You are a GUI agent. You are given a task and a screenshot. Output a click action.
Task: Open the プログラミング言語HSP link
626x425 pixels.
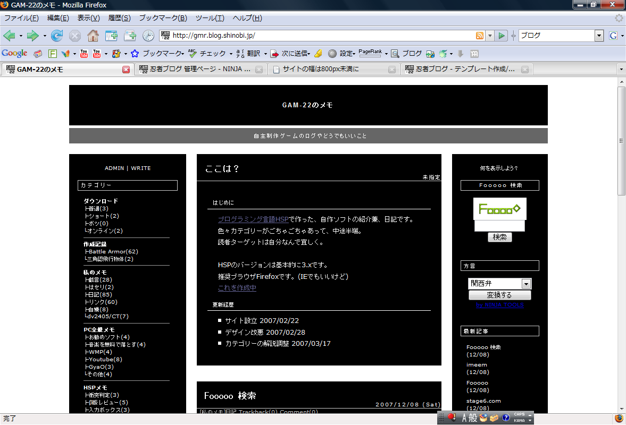pos(253,219)
